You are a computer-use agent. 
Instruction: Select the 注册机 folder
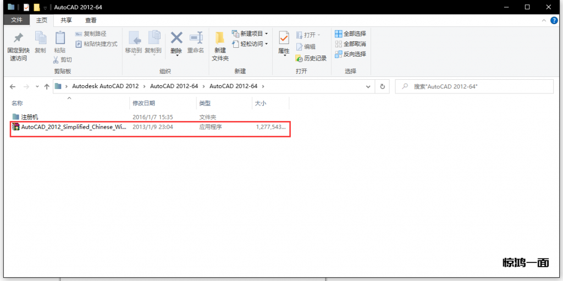(29, 117)
